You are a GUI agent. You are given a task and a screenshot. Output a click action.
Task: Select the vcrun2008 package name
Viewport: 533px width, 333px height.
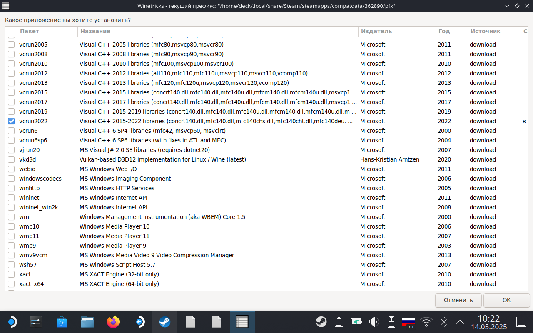33,54
